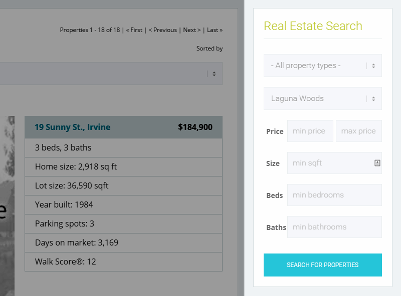
Task: Select the min bedrooms input
Action: 334,195
